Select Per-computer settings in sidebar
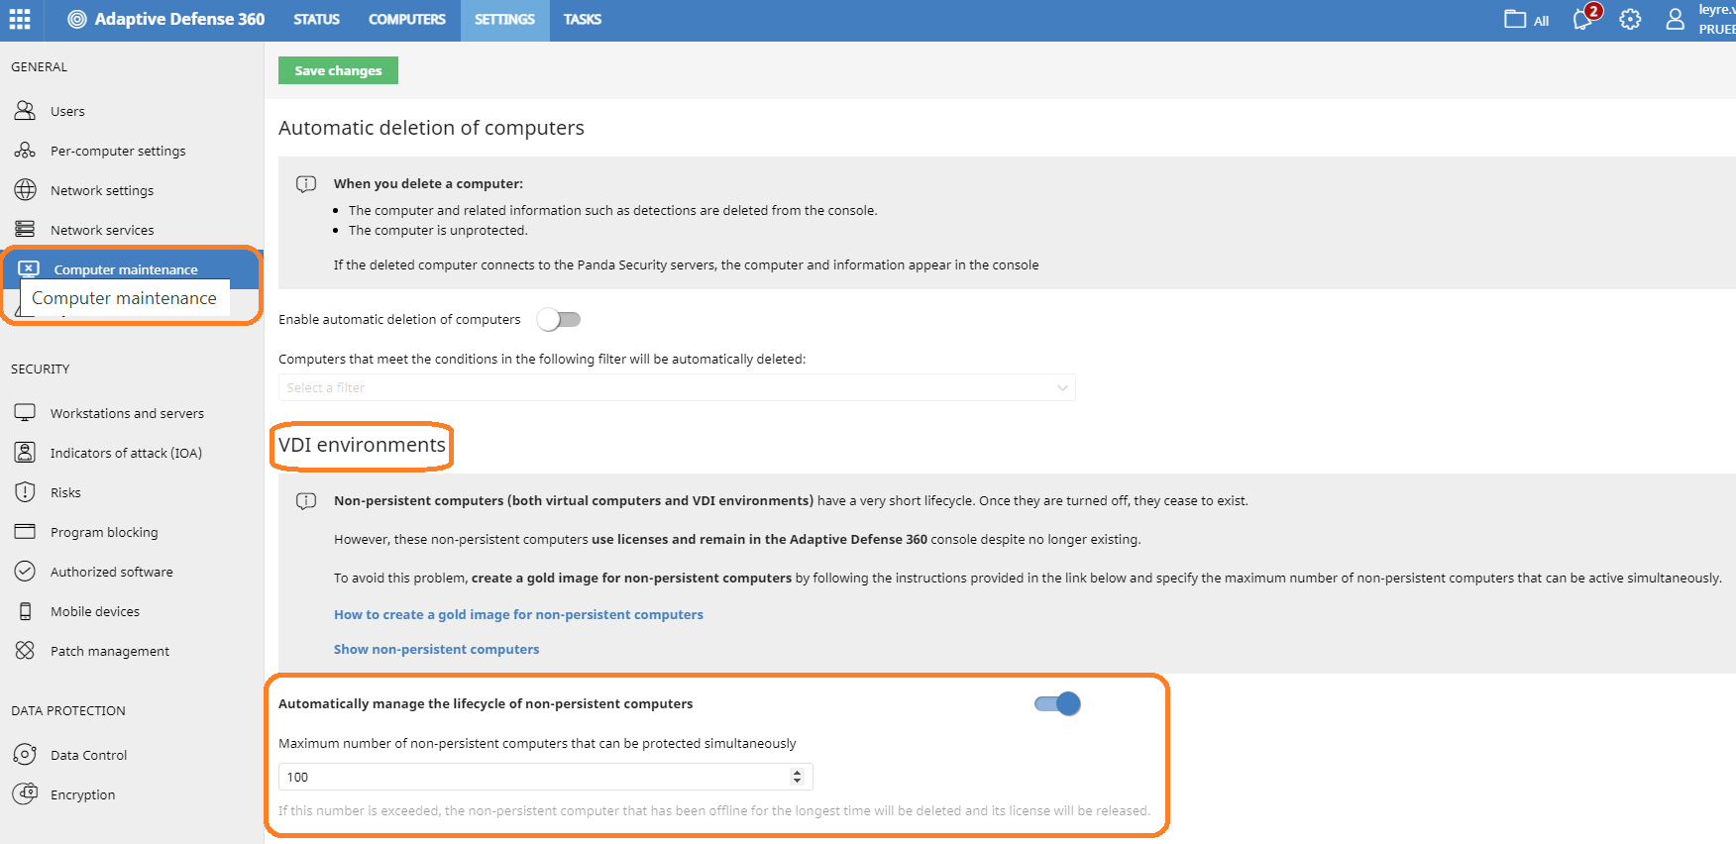Viewport: 1736px width, 844px height. [x=118, y=151]
